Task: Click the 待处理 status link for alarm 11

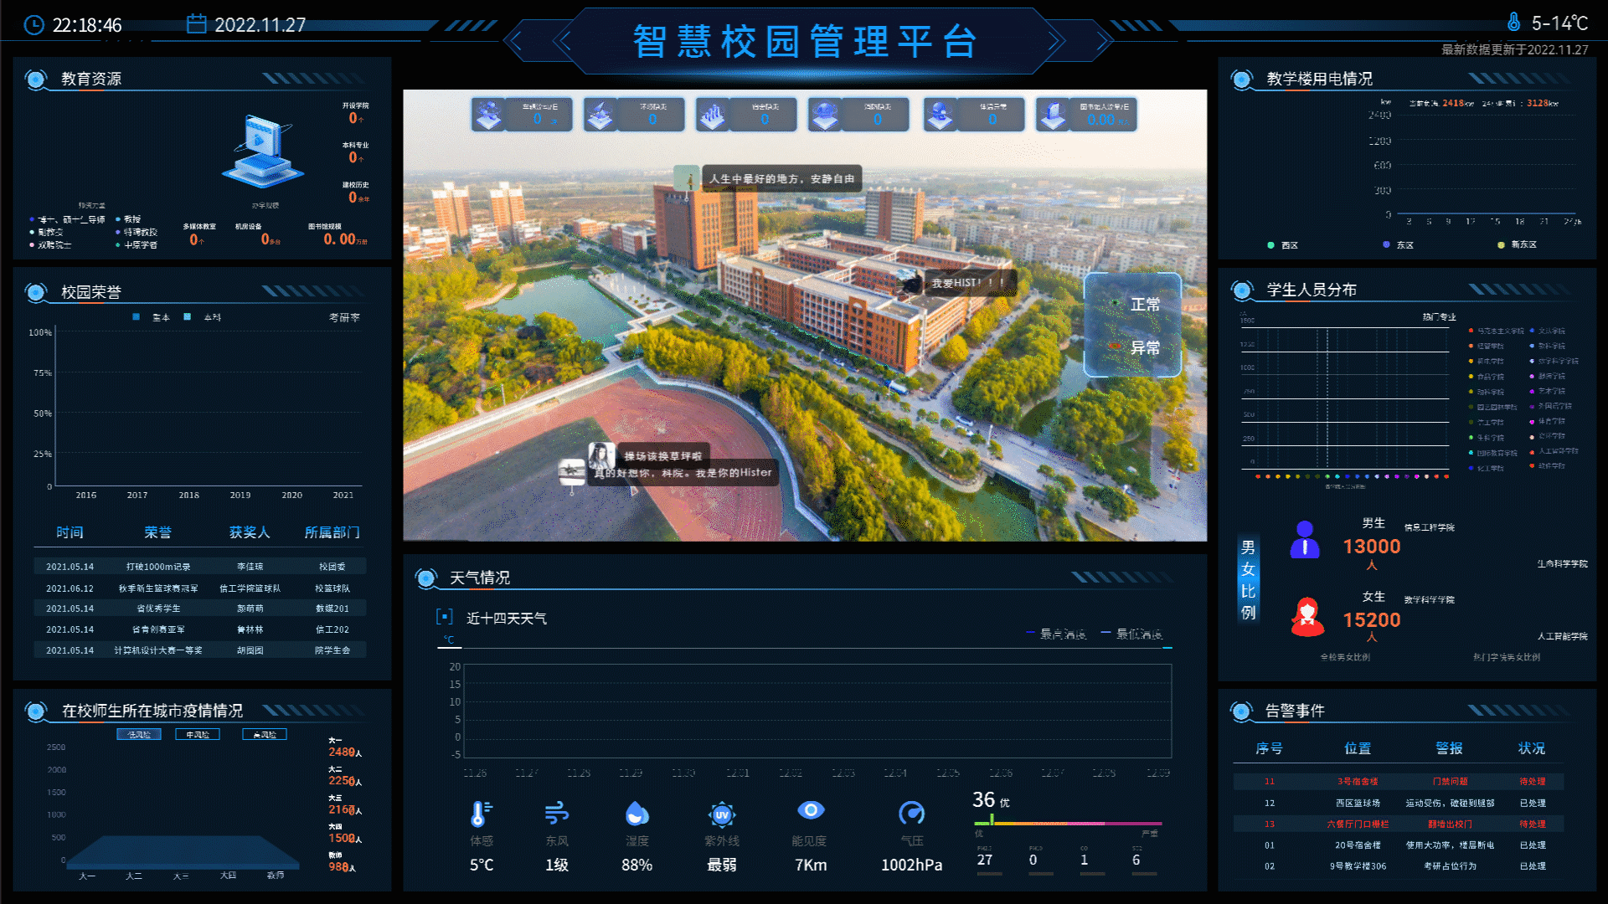Action: pyautogui.click(x=1532, y=781)
